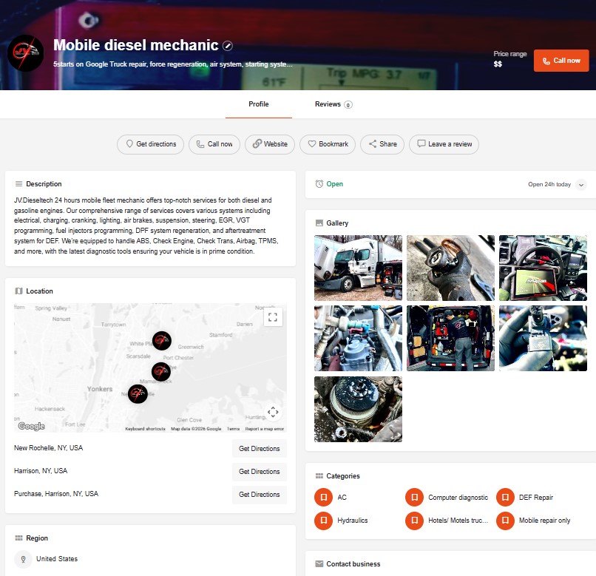Click the edit pencil icon beside business title
596x576 pixels.
tap(228, 46)
